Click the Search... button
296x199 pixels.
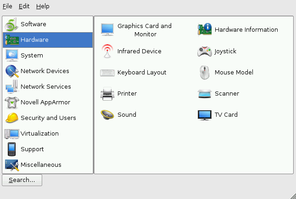coord(22,180)
